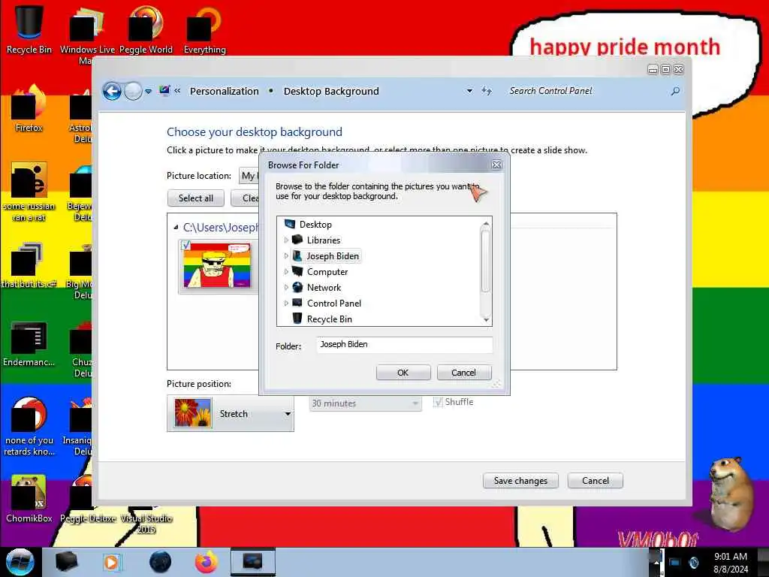
Task: Click the network icon in system tray
Action: [675, 563]
